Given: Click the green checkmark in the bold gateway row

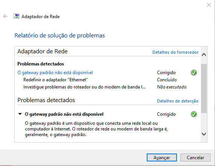Looking at the screenshot, I should pyautogui.click(x=194, y=114).
